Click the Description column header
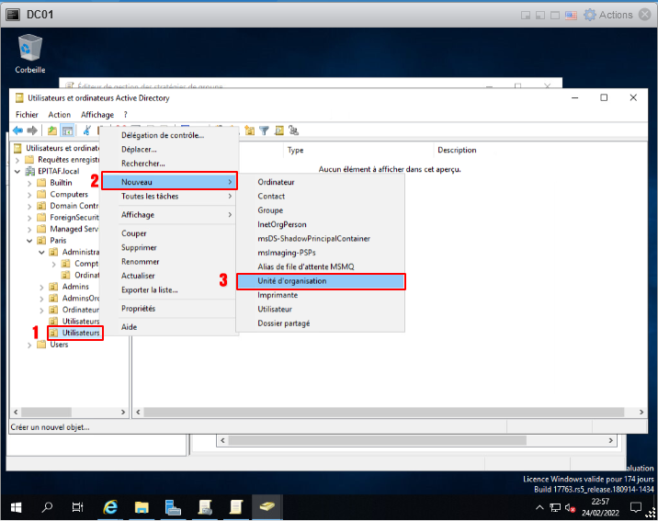Viewport: 658px width, 521px height. [457, 150]
